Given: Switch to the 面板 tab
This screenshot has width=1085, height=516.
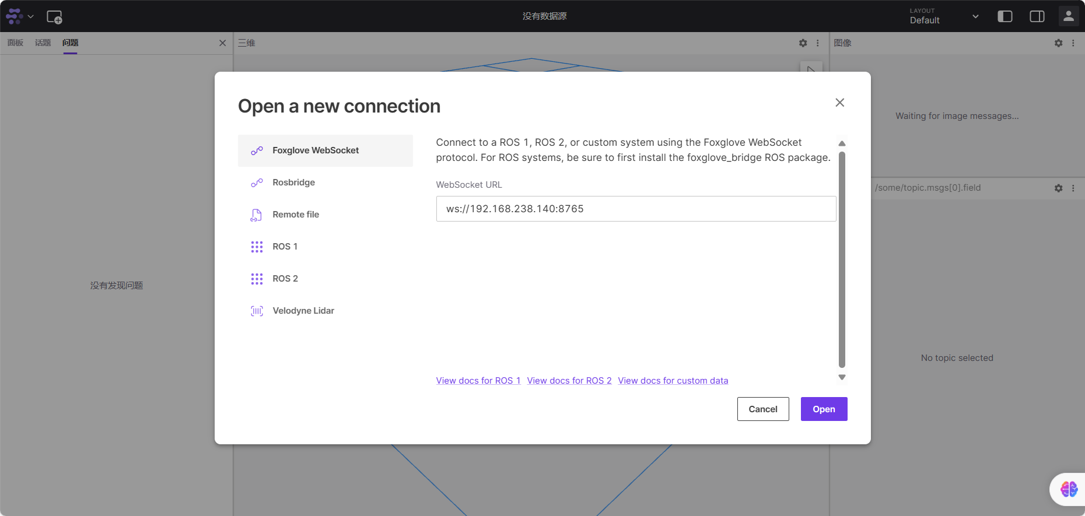Looking at the screenshot, I should 15,43.
